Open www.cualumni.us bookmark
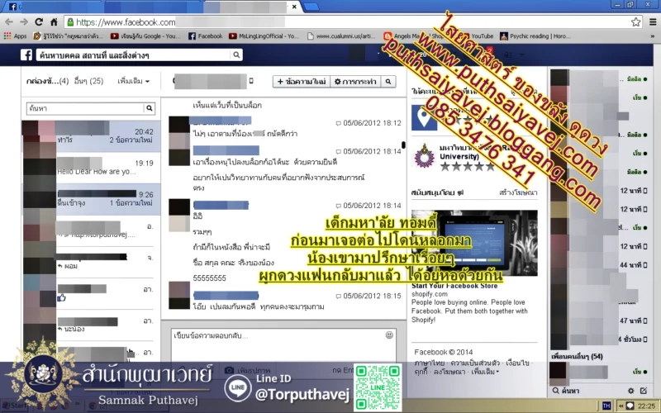661x413 pixels. click(x=341, y=36)
